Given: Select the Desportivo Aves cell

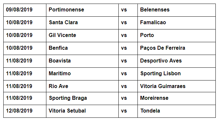Looking at the screenshot, I should (177, 61).
